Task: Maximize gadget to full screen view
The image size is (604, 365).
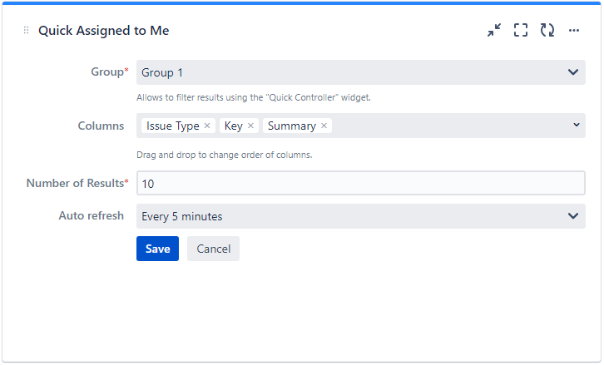Action: click(x=521, y=30)
